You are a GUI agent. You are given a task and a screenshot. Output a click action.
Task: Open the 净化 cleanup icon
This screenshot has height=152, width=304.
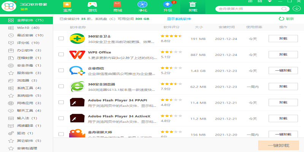point(142,5)
